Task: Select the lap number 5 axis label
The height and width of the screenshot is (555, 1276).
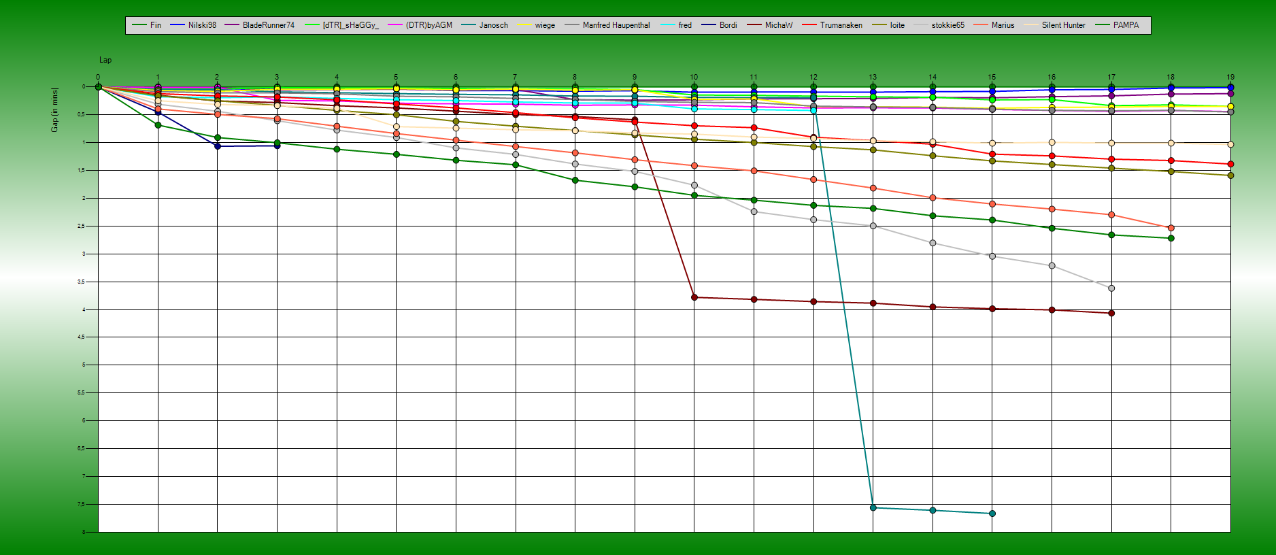Action: [x=396, y=77]
